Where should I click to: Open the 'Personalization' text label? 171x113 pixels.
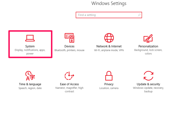[x=148, y=46]
